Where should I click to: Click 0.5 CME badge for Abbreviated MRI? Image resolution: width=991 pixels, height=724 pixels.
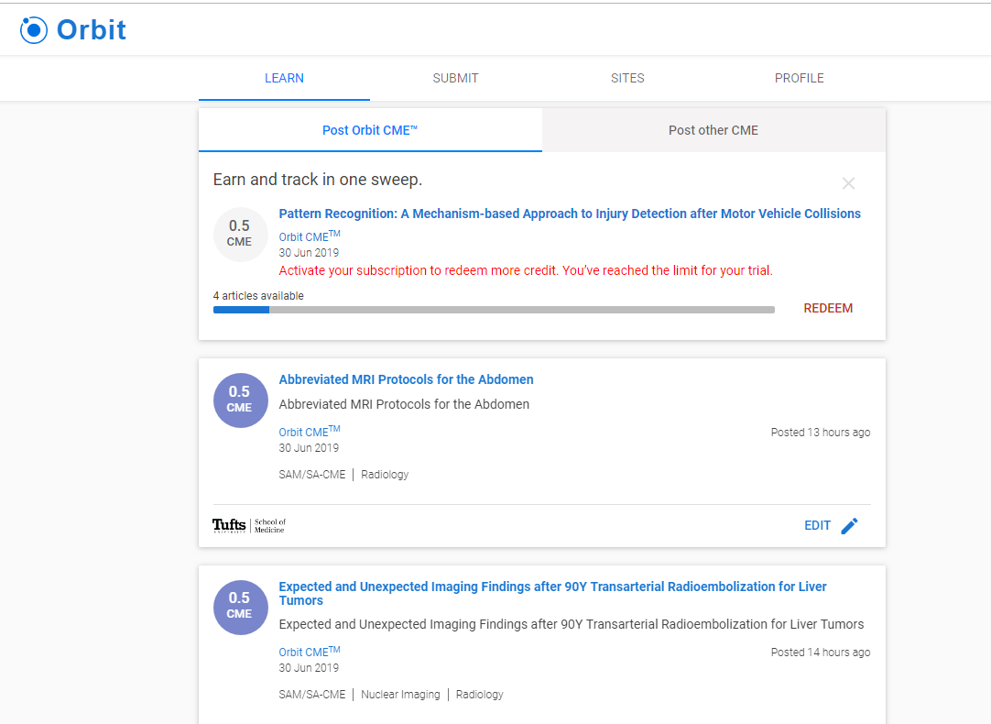(x=240, y=400)
